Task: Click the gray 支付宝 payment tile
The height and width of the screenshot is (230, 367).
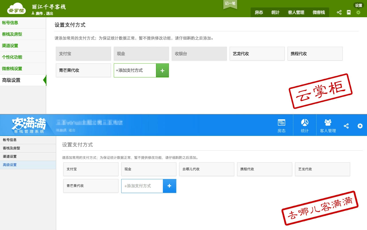Action: click(83, 54)
